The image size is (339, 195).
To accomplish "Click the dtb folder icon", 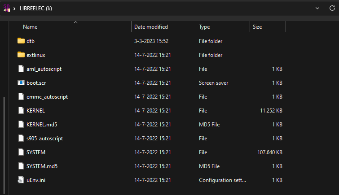I will point(21,41).
